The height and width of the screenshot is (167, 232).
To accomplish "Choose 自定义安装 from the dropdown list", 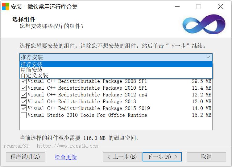I will [x=35, y=75].
